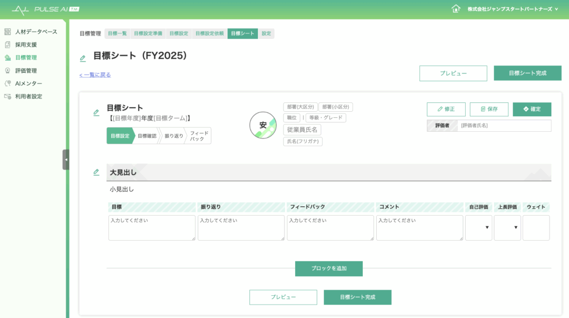Collapse the sidebar with the arrow handle
Image resolution: width=569 pixels, height=318 pixels.
[66, 160]
